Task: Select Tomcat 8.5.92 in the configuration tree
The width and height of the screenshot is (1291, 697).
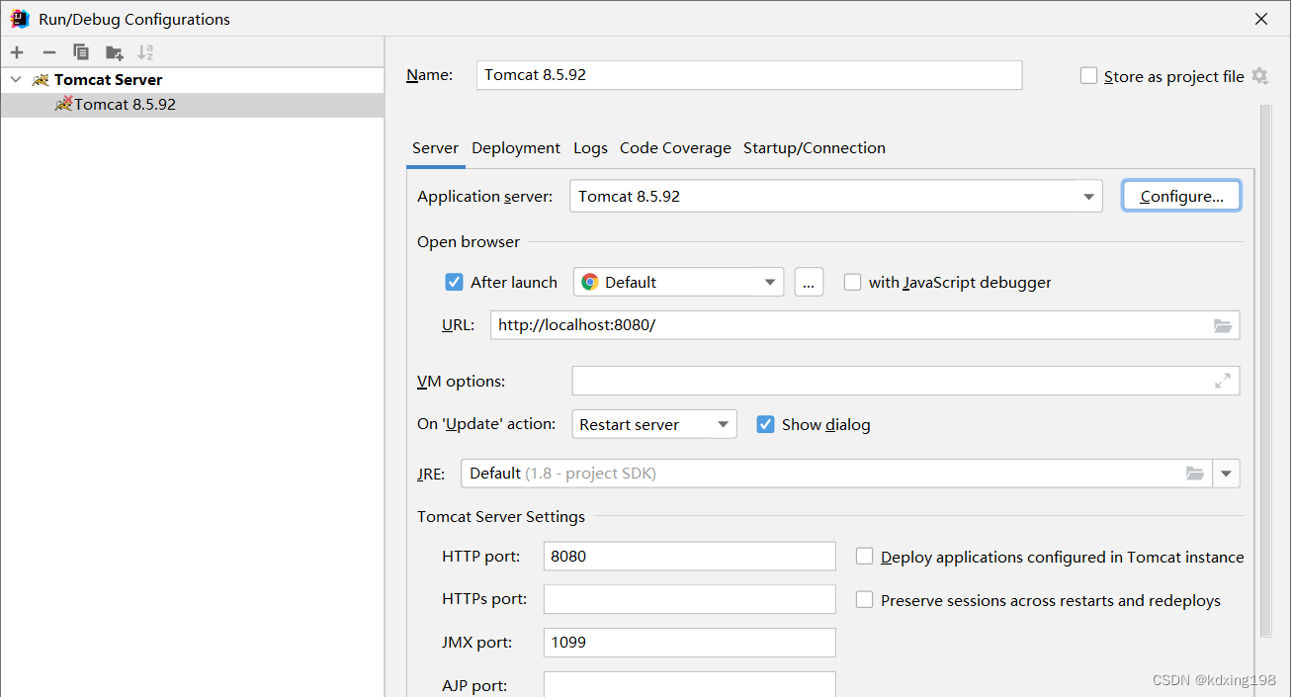Action: 192,105
